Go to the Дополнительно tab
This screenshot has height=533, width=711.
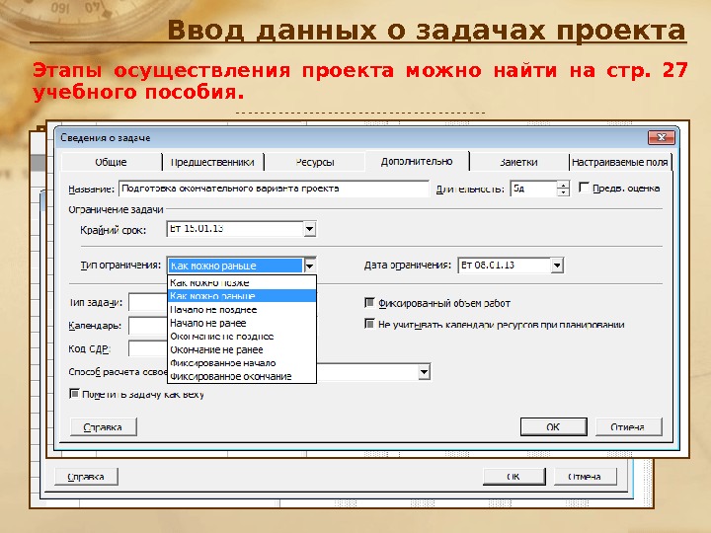(417, 161)
